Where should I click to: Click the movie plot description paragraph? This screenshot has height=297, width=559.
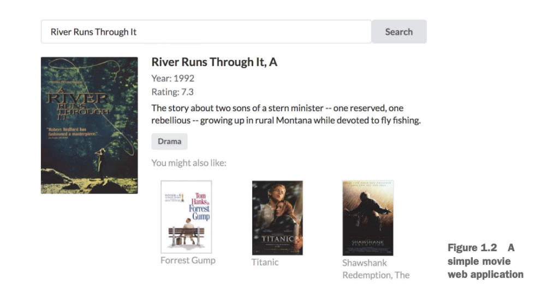286,114
